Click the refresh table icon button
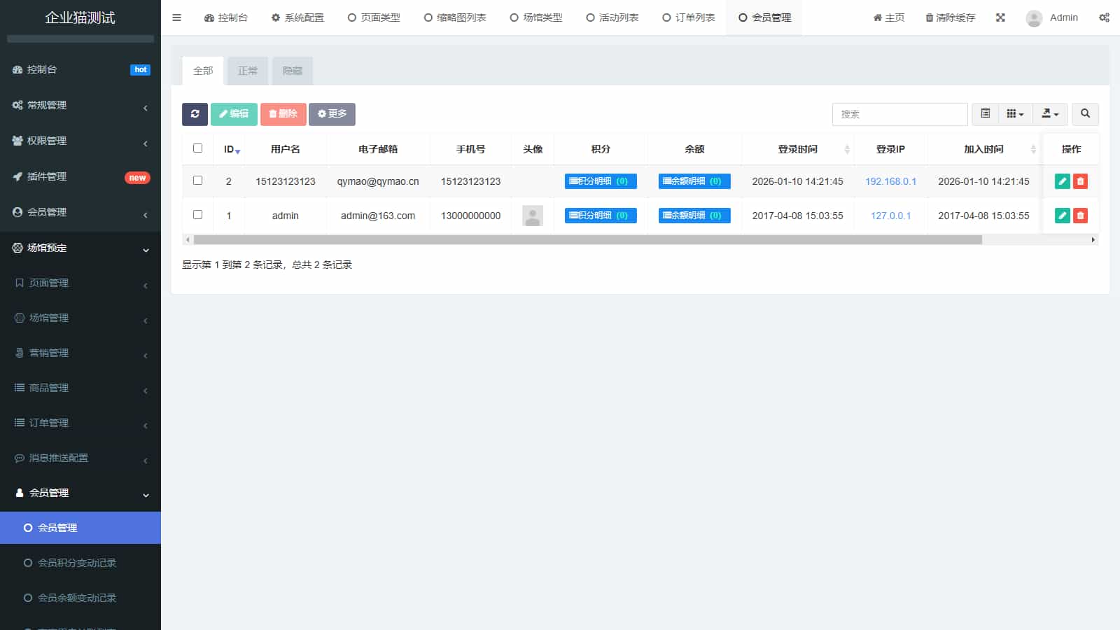 point(195,114)
